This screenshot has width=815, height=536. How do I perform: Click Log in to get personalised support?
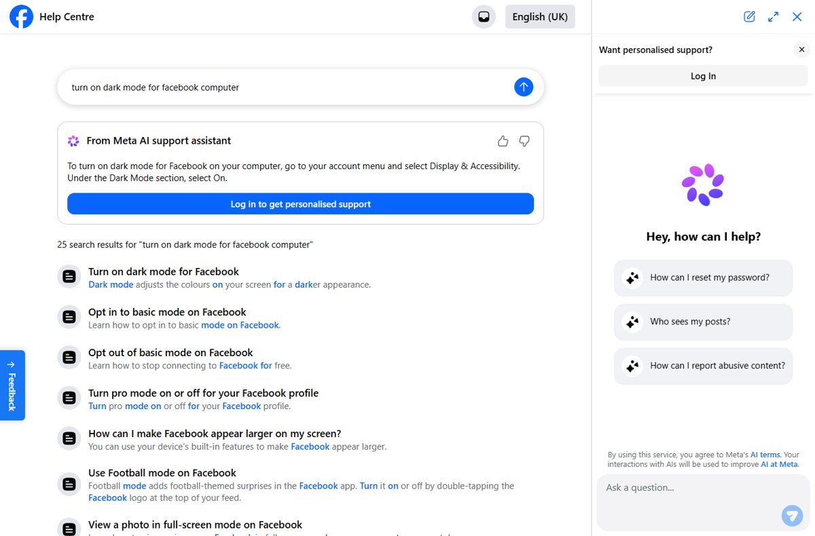point(300,204)
